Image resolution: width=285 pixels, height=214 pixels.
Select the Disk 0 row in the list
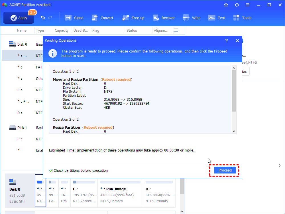pyautogui.click(x=22, y=44)
